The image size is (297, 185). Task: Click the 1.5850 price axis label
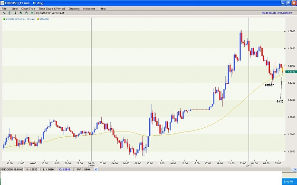(x=291, y=48)
